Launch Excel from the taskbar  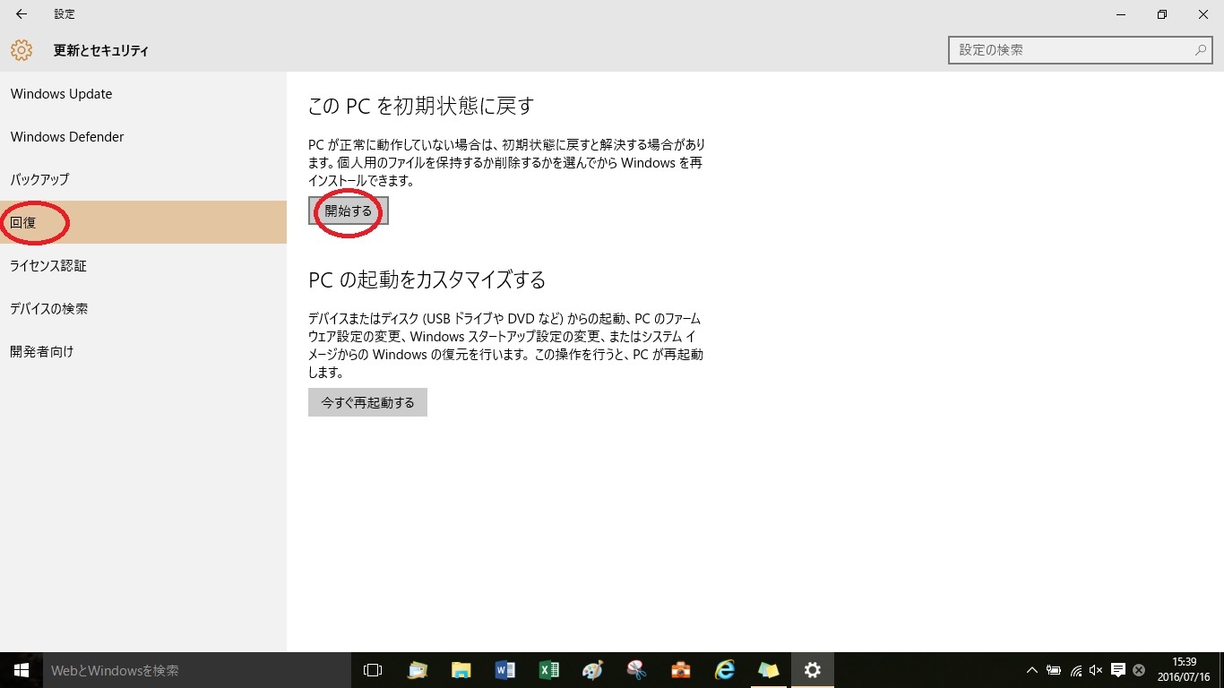click(548, 670)
